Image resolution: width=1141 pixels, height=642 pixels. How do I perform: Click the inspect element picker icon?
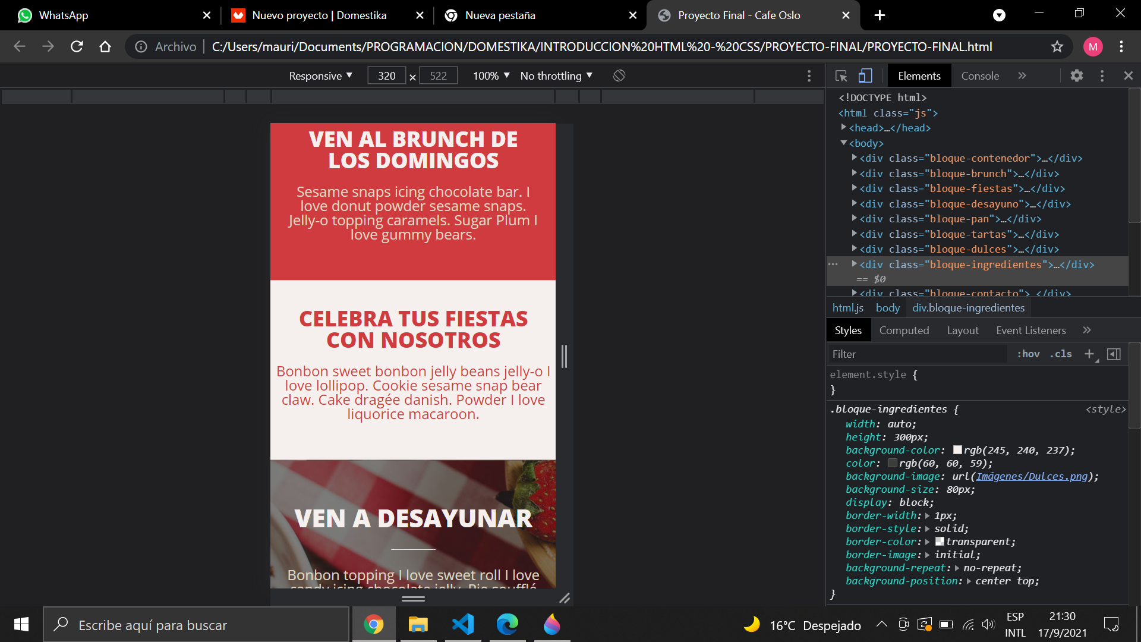pos(841,75)
